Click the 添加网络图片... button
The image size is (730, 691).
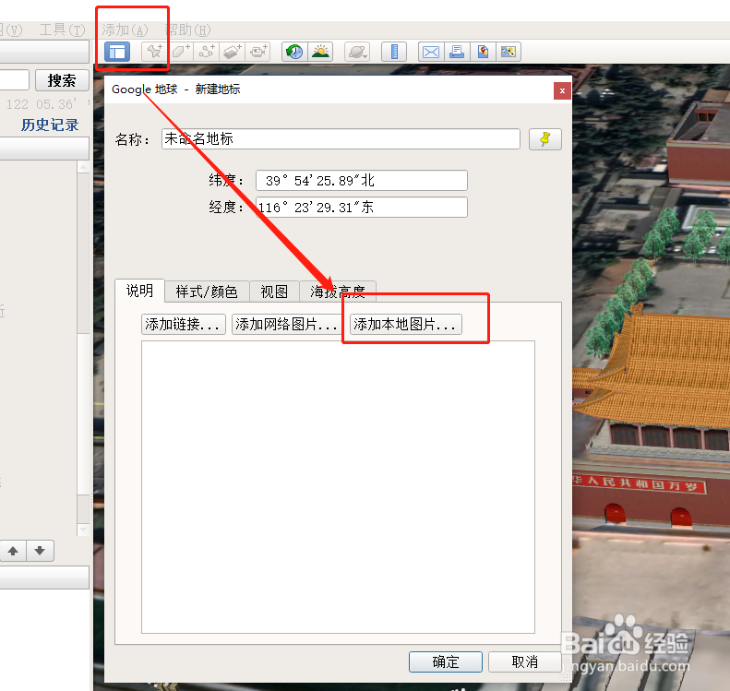[287, 325]
